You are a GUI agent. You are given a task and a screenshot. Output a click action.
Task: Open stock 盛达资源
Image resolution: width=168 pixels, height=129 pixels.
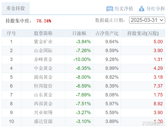click(43, 121)
